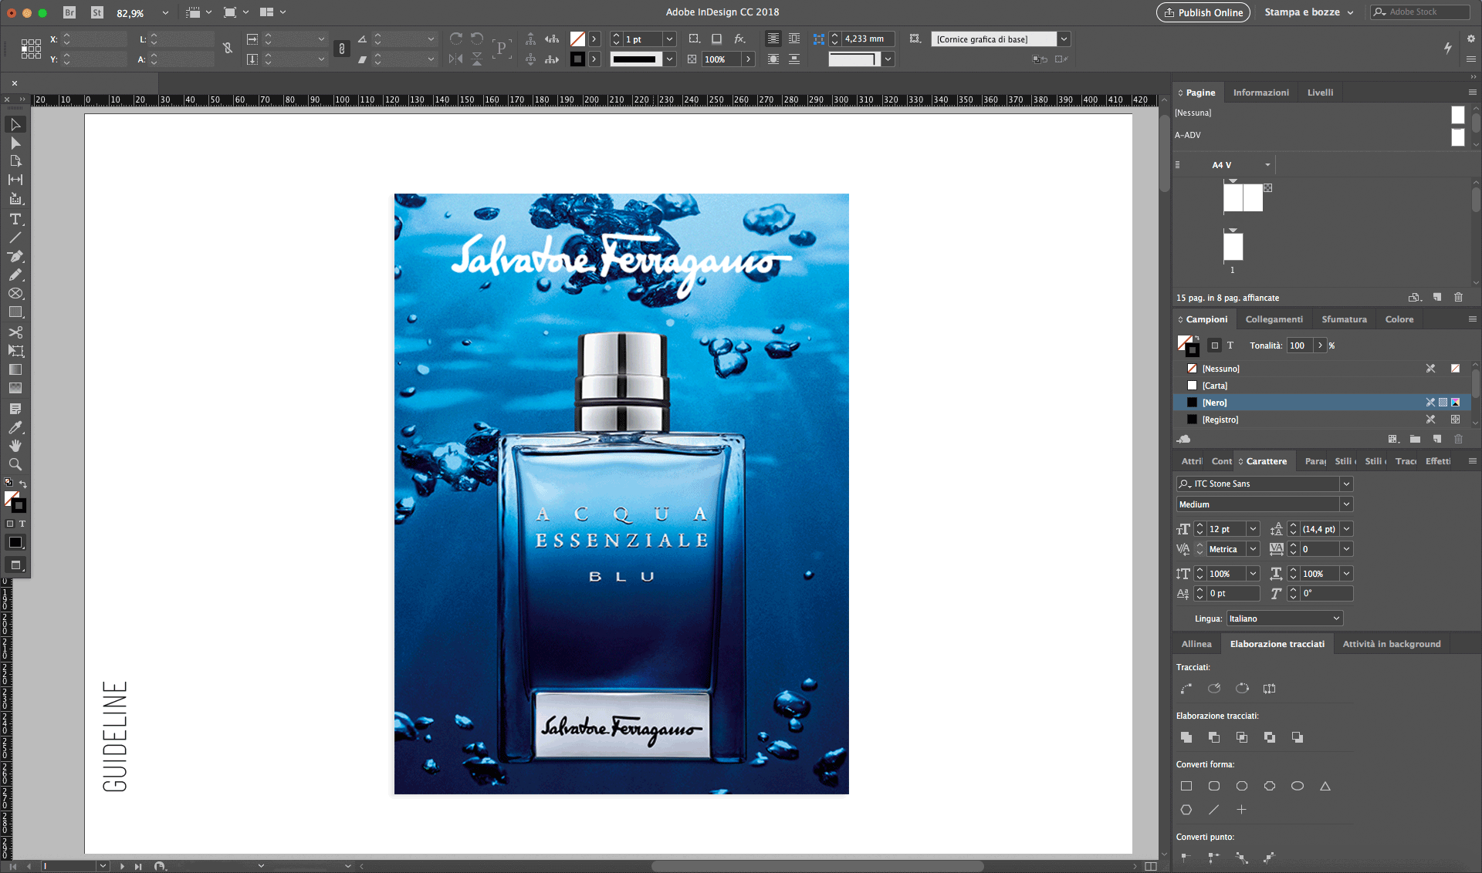
Task: Open Attività in background tab
Action: pyautogui.click(x=1391, y=644)
